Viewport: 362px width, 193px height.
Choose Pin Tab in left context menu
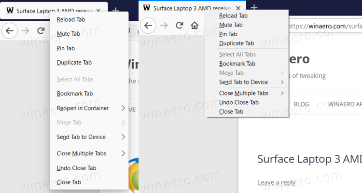pos(89,48)
